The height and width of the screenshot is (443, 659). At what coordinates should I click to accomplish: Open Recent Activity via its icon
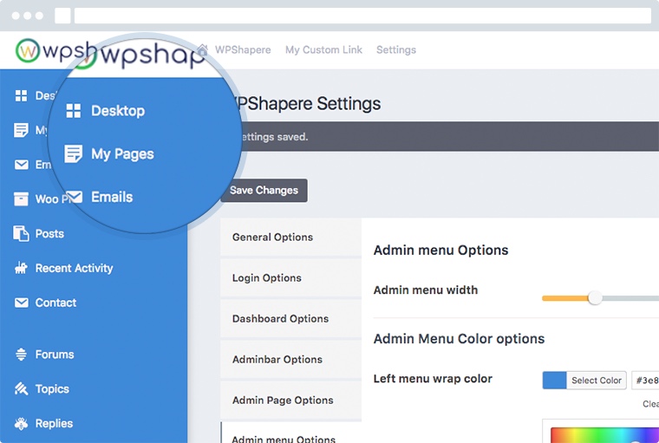point(21,268)
